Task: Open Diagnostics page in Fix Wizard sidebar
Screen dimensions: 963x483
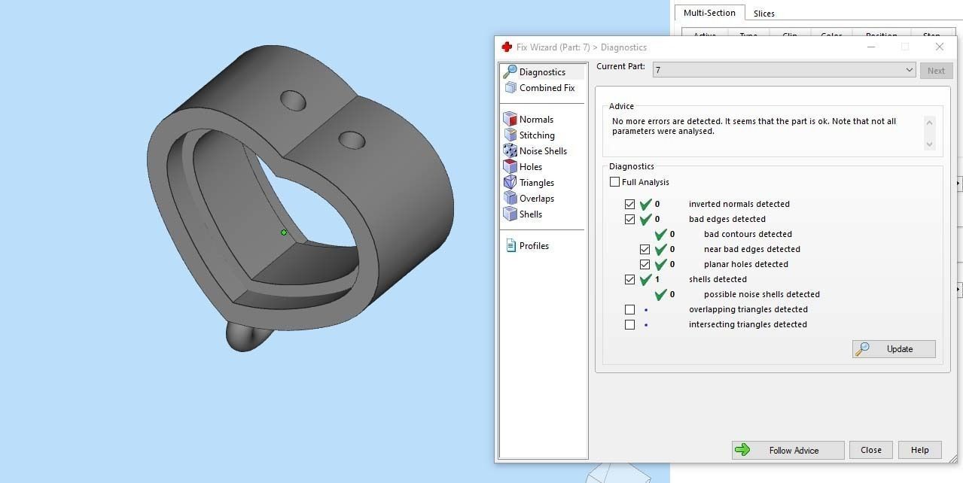Action: (x=542, y=72)
